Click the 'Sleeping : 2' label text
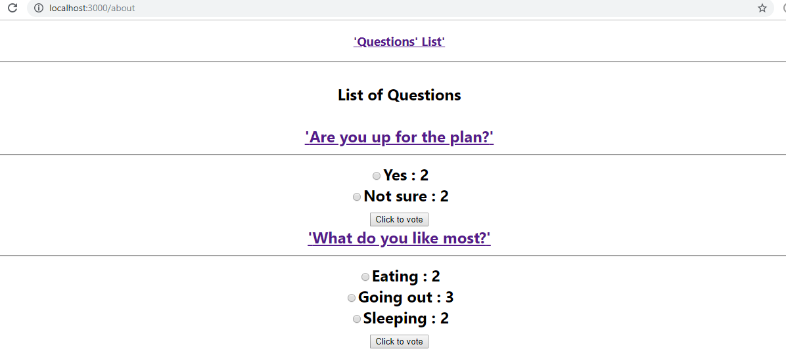Screen dimensions: 786x353 point(406,318)
